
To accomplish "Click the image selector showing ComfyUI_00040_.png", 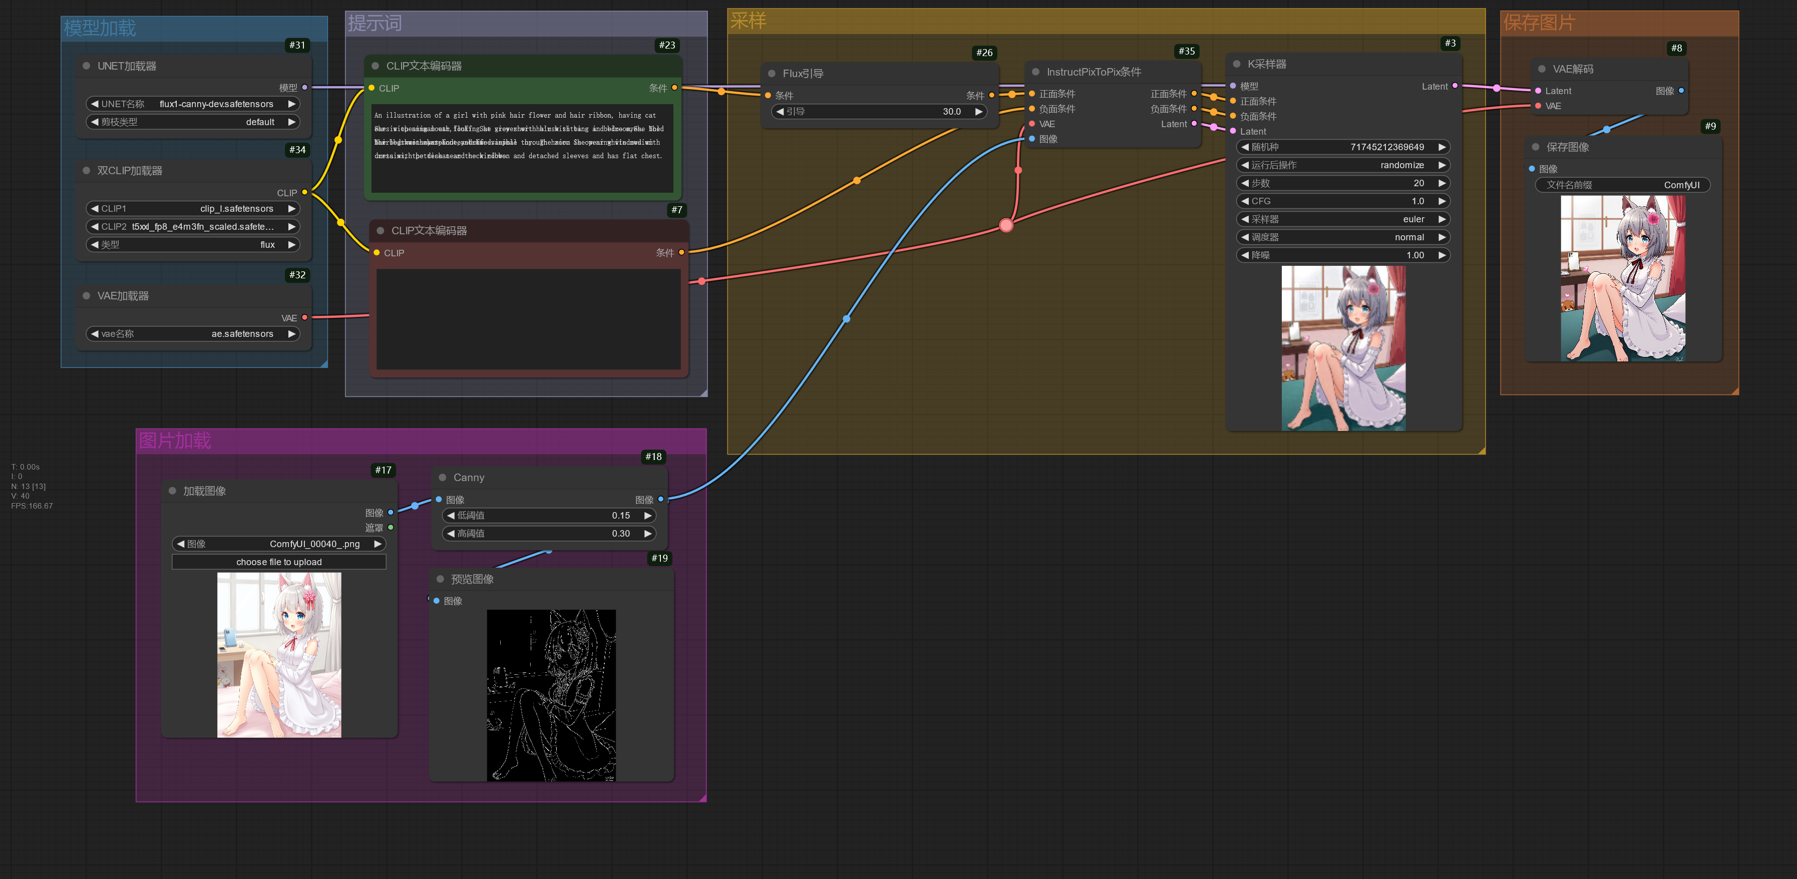I will coord(279,544).
